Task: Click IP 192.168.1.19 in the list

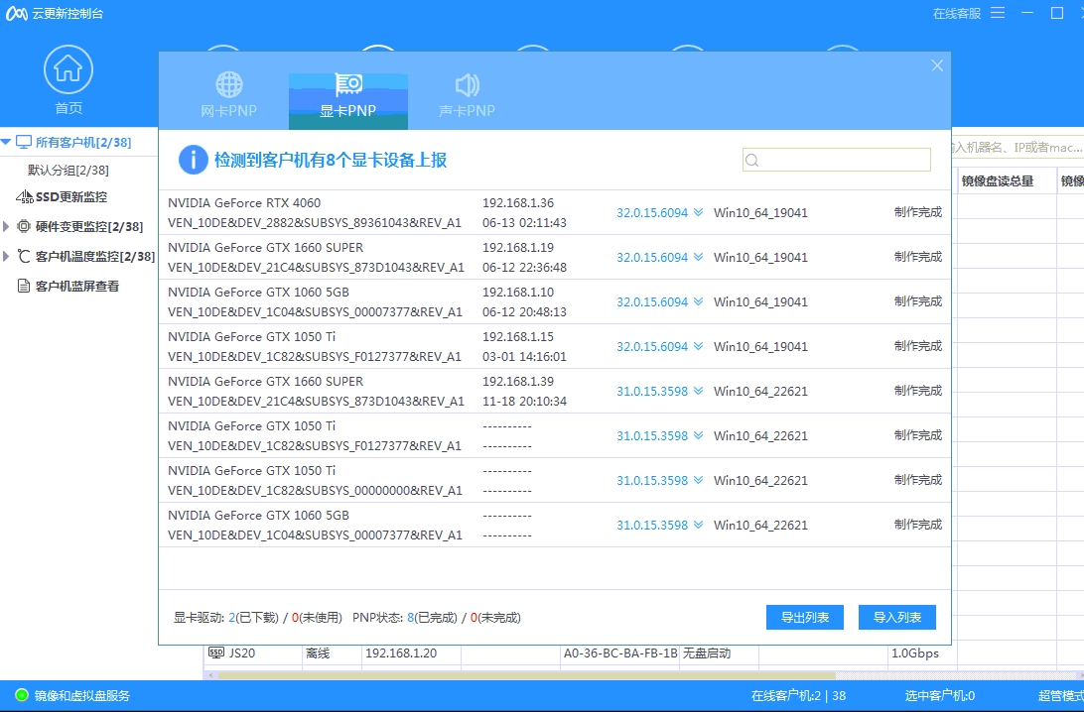Action: pos(518,247)
